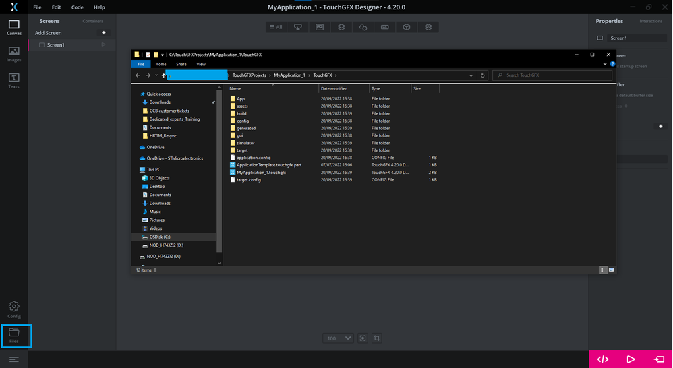The height and width of the screenshot is (368, 673).
Task: Open the Progress indicators widget category
Action: (x=384, y=27)
